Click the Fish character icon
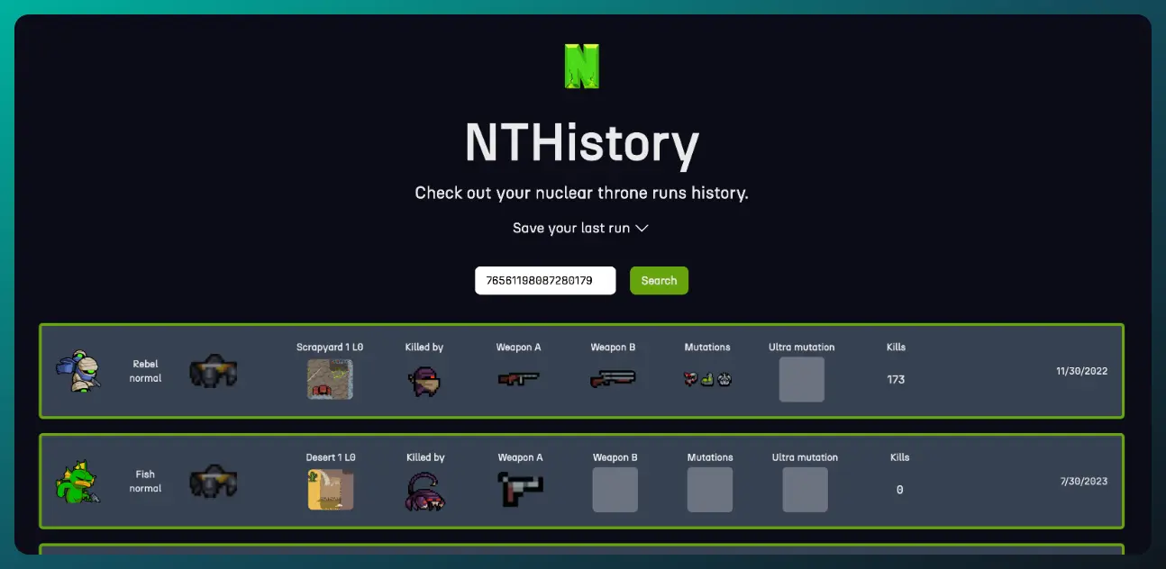Viewport: 1166px width, 569px height. tap(77, 482)
